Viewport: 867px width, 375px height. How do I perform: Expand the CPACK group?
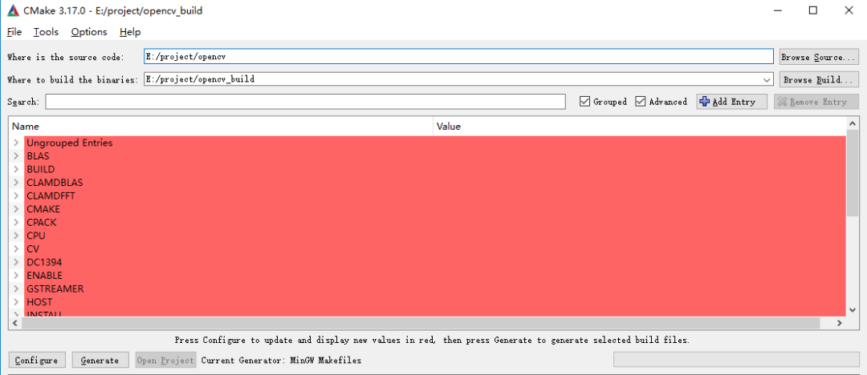(x=17, y=222)
